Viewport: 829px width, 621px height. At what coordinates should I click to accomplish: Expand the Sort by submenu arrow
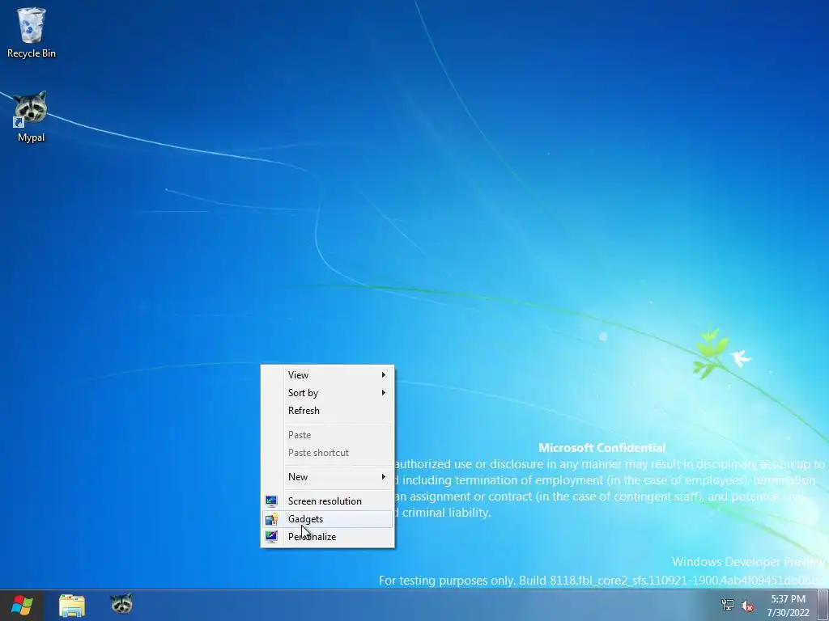click(x=383, y=393)
